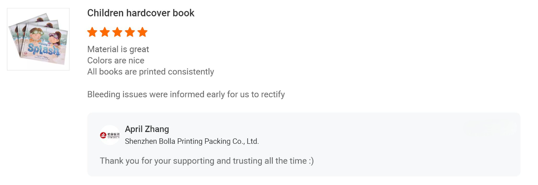Image resolution: width=538 pixels, height=185 pixels.
Task: Select the fourth orange rating star
Action: click(130, 32)
